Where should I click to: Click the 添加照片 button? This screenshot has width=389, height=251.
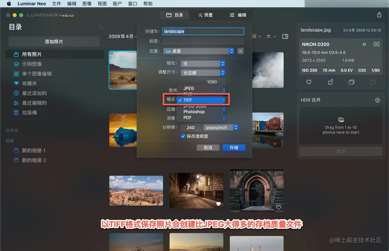[x=54, y=42]
